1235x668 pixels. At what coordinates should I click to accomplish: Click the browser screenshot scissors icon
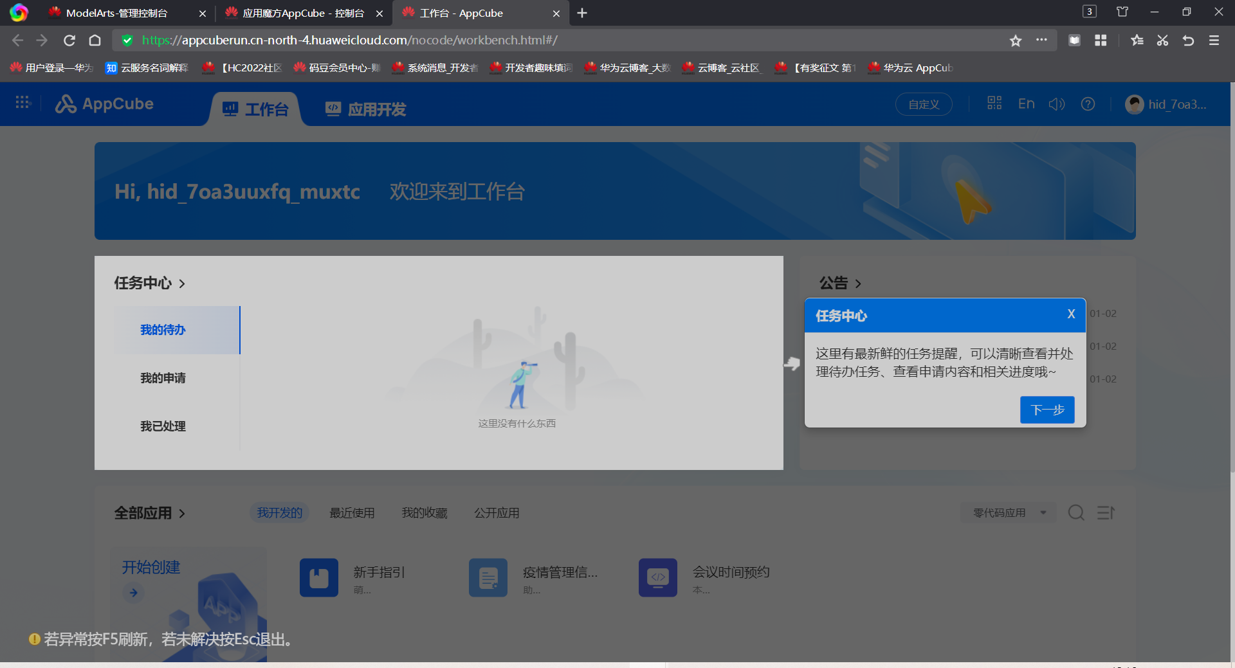tap(1162, 41)
